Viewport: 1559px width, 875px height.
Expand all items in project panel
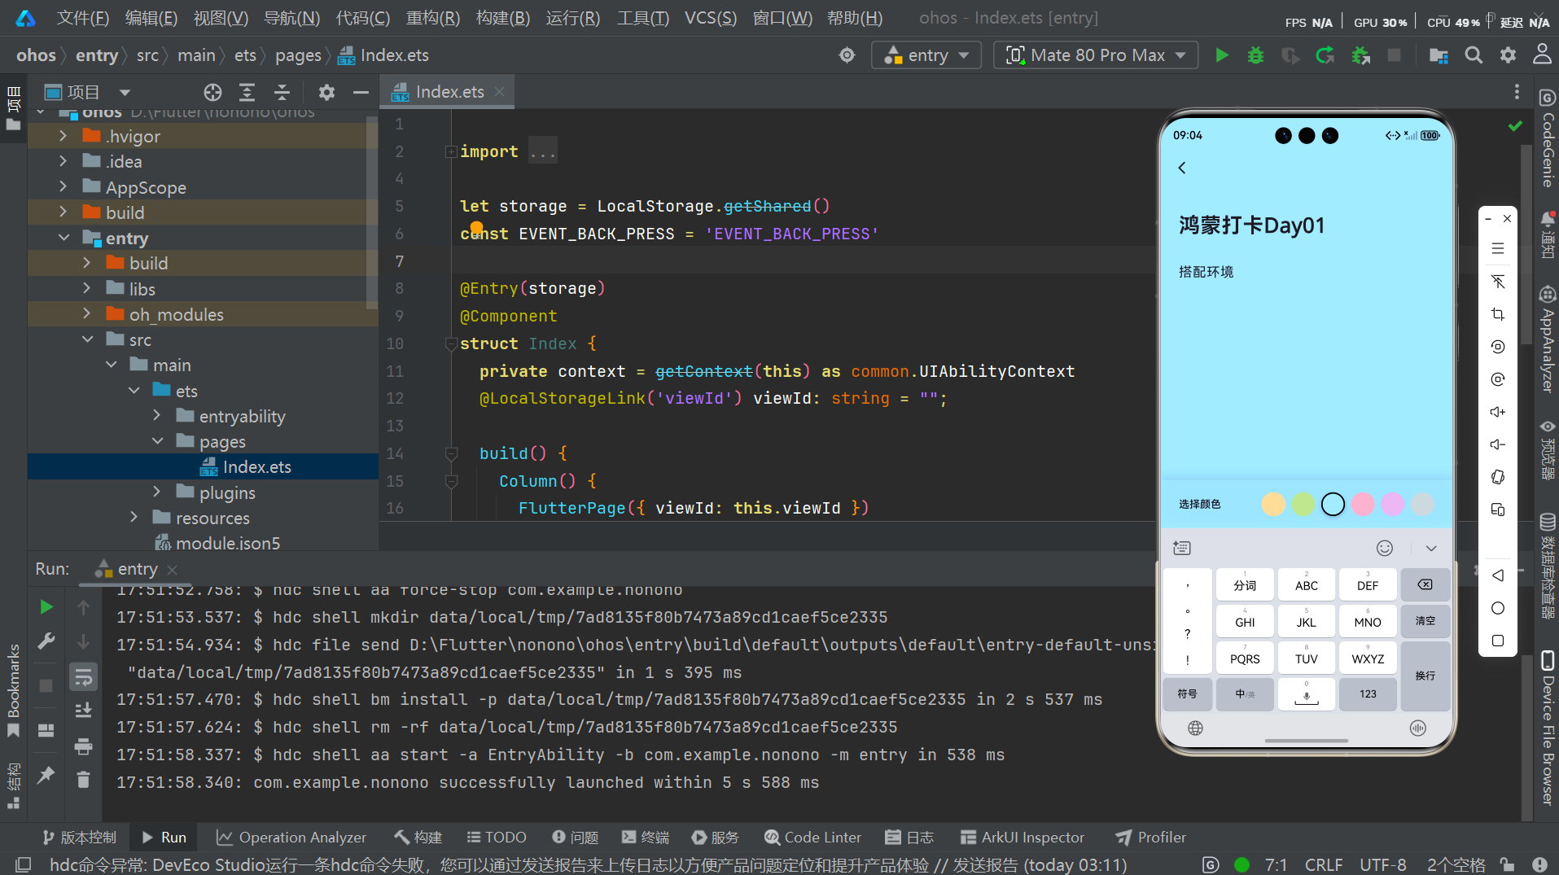coord(247,92)
